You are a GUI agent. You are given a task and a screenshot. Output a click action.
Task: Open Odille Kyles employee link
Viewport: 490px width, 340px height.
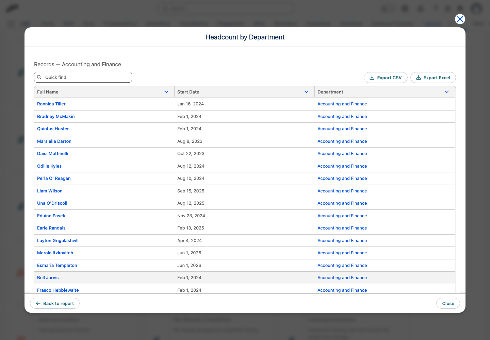[x=49, y=166]
